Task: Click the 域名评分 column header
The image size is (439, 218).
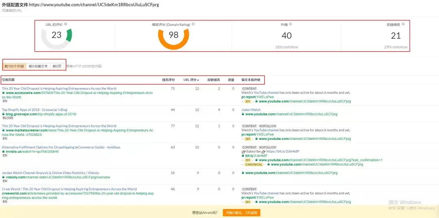Action: [168, 80]
